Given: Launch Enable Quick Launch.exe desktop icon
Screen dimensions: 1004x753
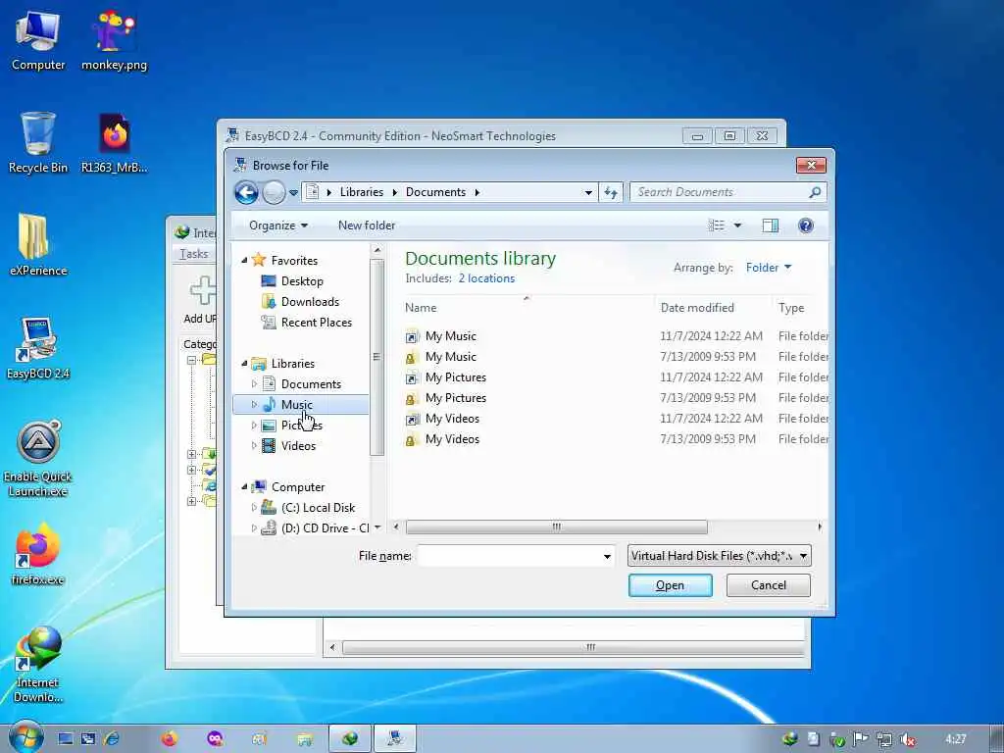Looking at the screenshot, I should [x=38, y=459].
